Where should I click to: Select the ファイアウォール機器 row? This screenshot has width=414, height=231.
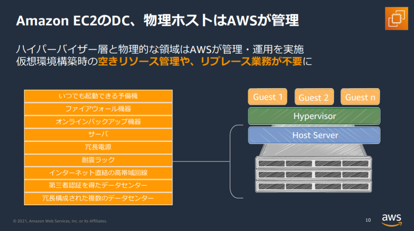point(98,109)
